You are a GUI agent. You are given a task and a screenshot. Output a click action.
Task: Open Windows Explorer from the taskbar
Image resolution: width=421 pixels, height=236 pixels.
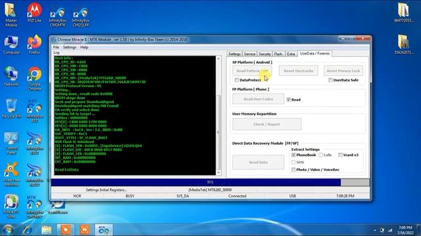(x=47, y=230)
